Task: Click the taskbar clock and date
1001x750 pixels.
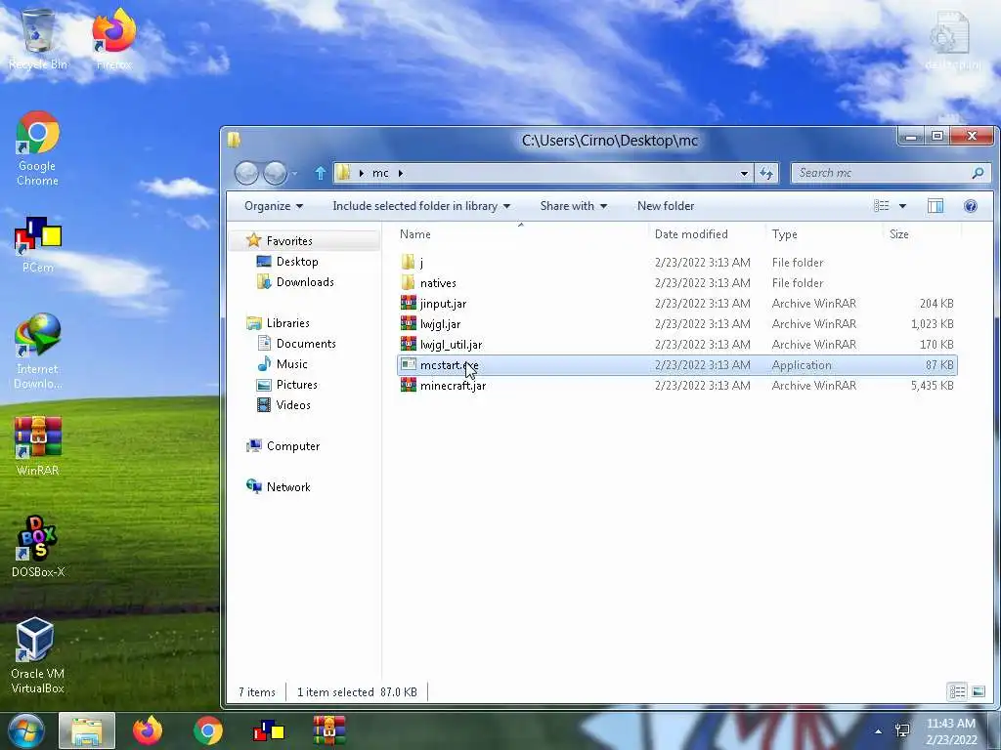Action: pos(951,730)
